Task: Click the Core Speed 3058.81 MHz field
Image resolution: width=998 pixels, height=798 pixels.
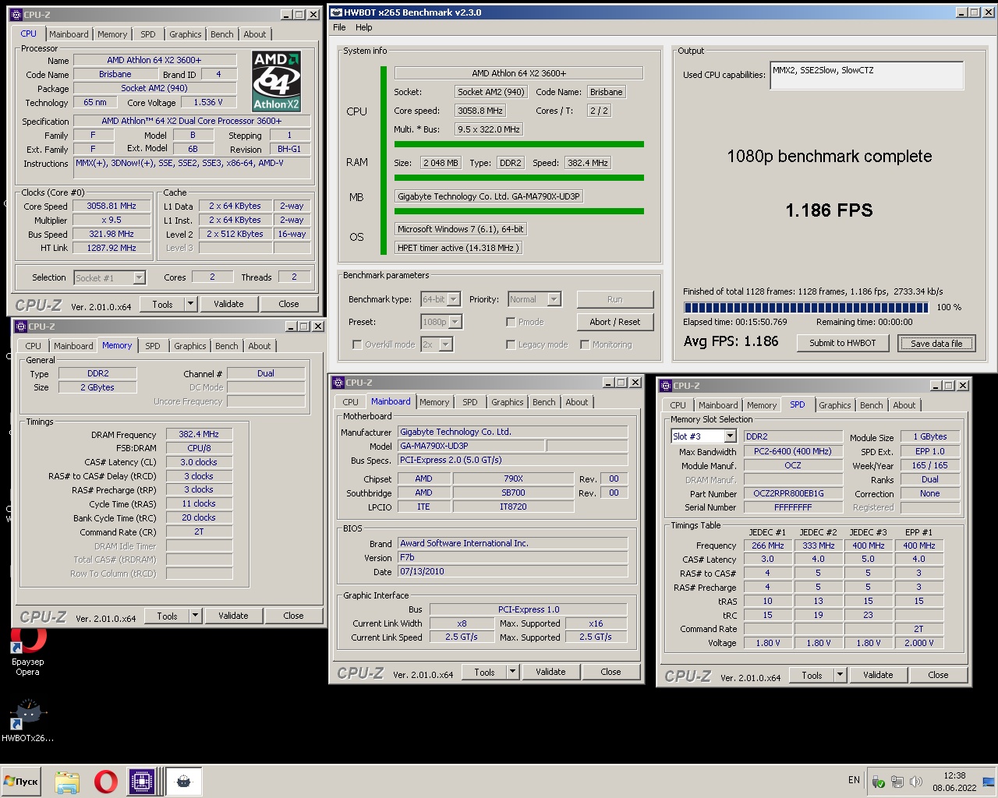Action: point(111,206)
